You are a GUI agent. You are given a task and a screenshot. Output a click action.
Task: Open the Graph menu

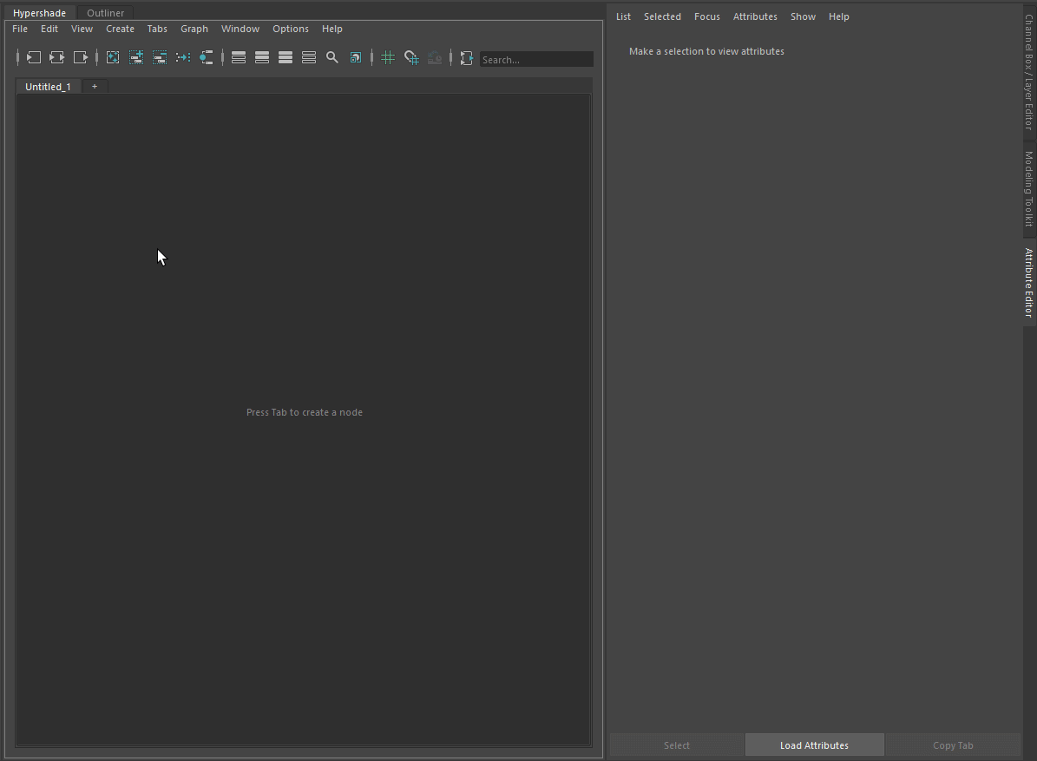coord(194,30)
